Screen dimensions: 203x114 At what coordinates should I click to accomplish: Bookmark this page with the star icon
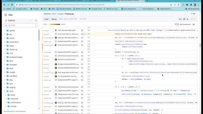pos(179,5)
